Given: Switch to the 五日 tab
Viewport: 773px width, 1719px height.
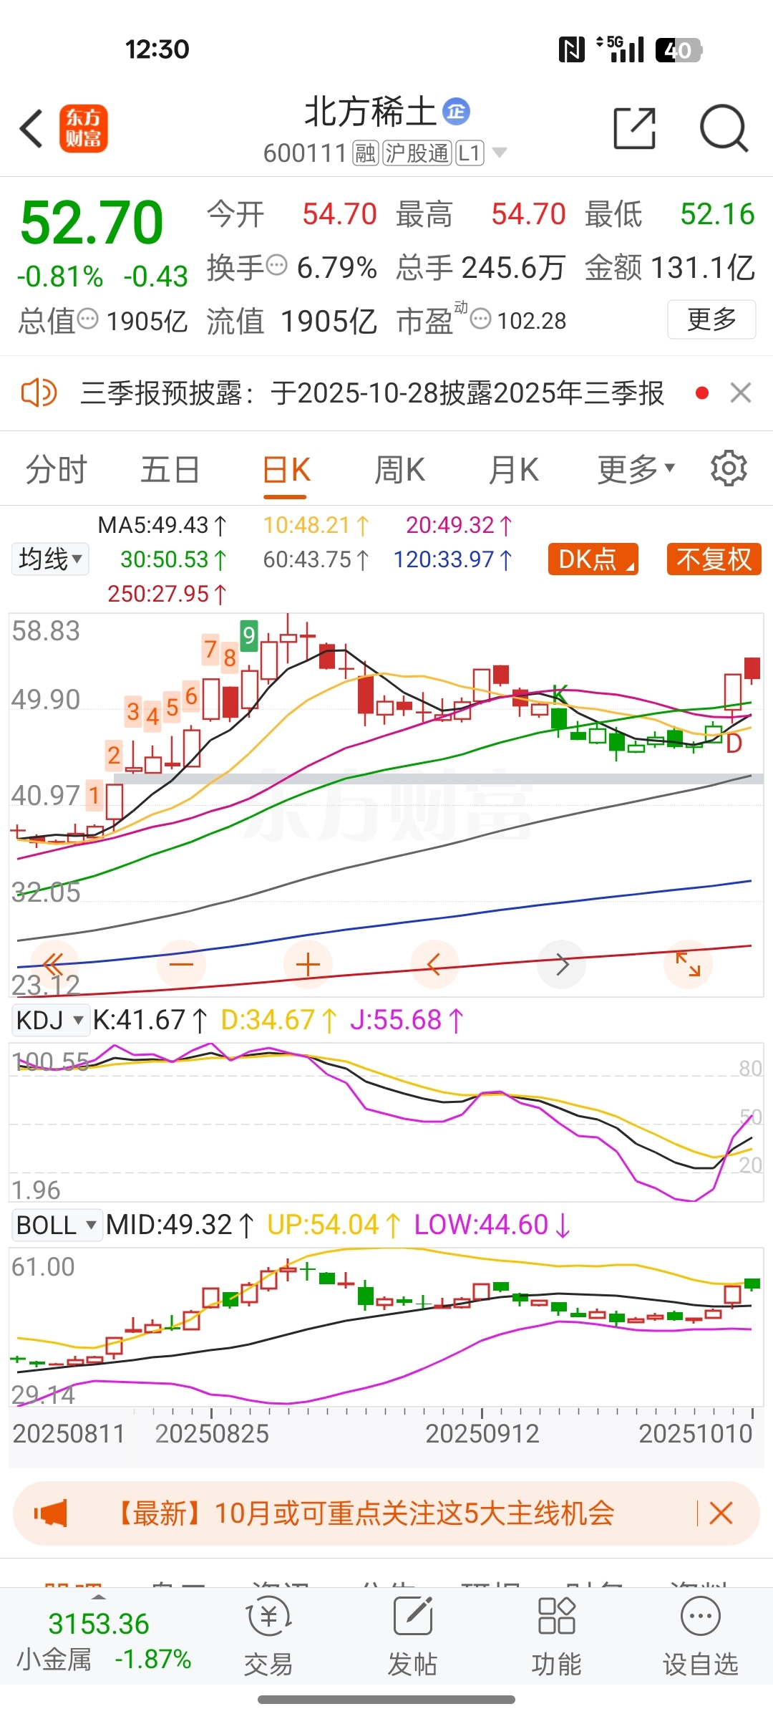Looking at the screenshot, I should (x=170, y=470).
